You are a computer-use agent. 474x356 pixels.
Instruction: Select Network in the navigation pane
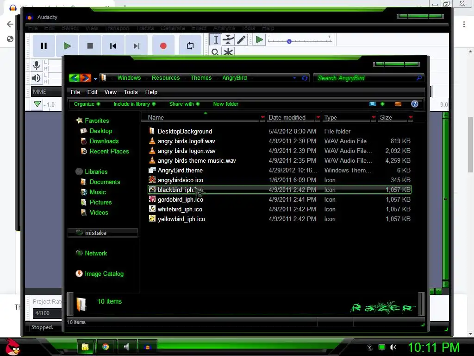pyautogui.click(x=96, y=253)
